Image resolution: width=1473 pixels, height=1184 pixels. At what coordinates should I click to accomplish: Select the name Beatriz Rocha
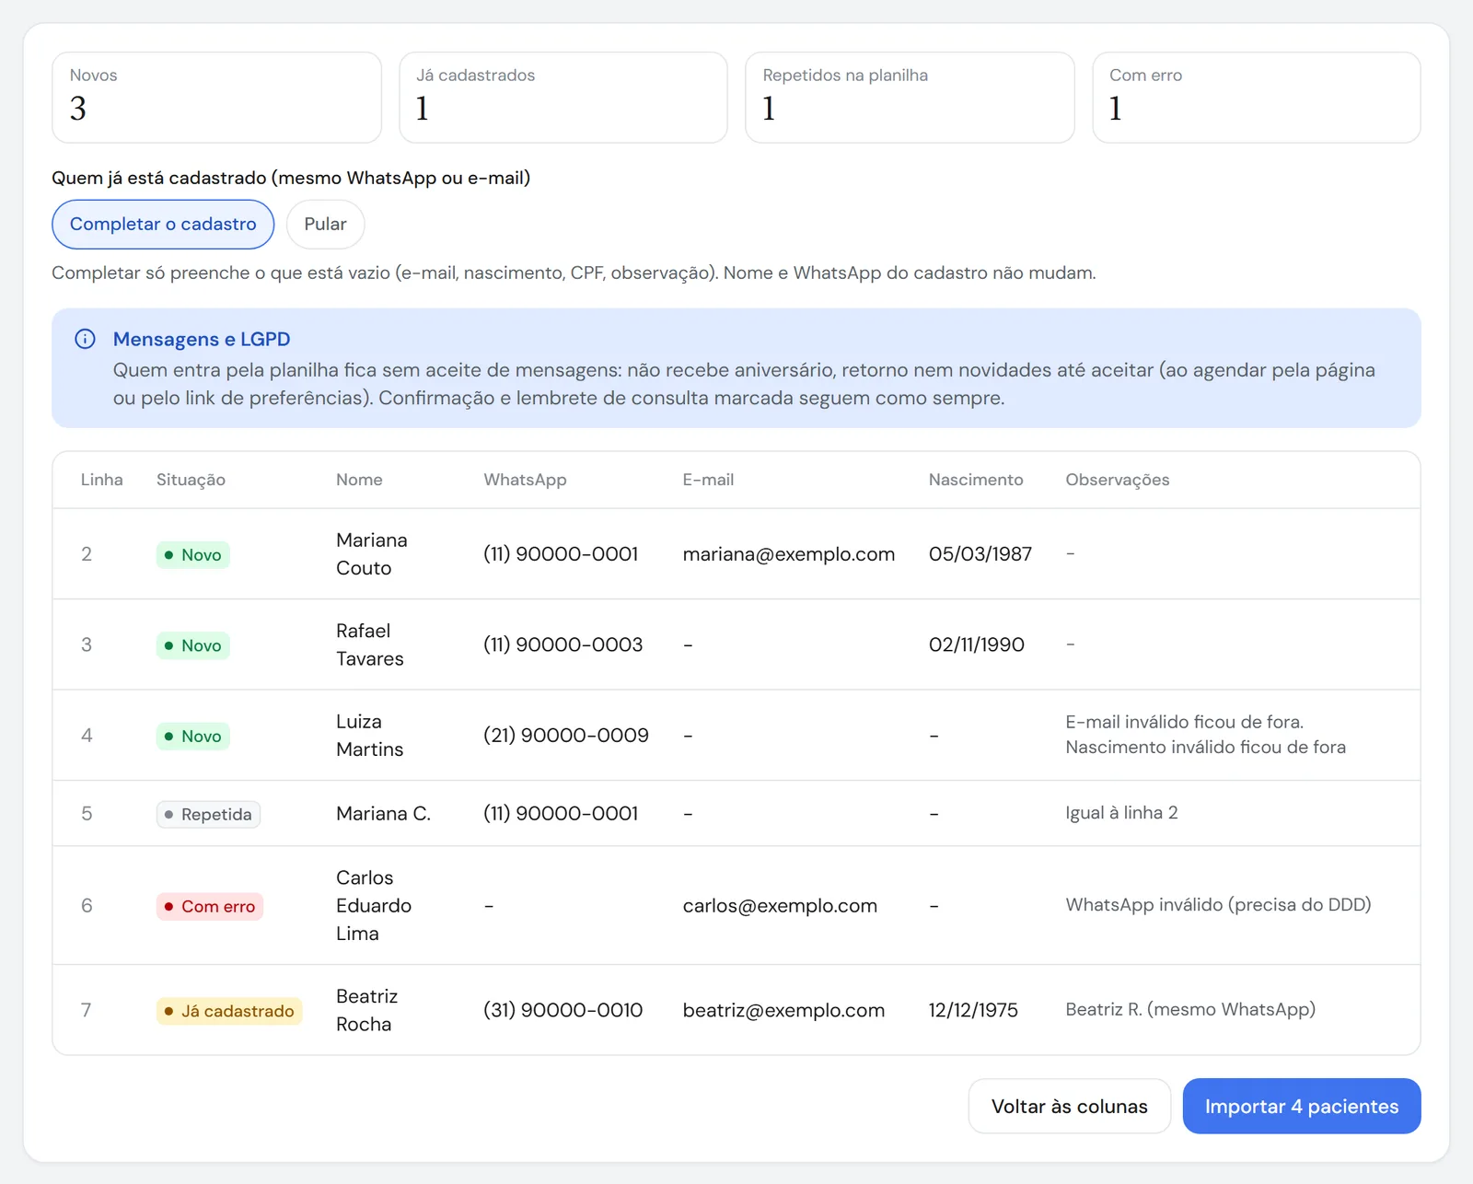pyautogui.click(x=367, y=1010)
